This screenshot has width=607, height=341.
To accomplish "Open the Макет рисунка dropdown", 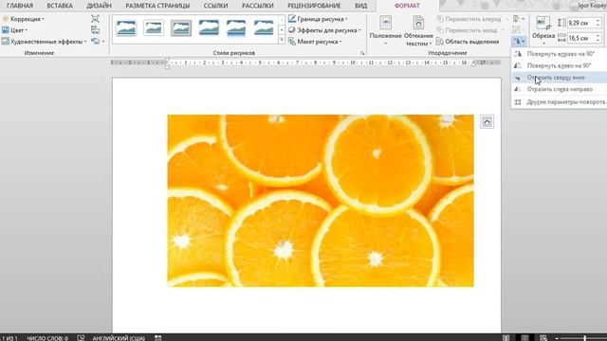I will coord(315,42).
